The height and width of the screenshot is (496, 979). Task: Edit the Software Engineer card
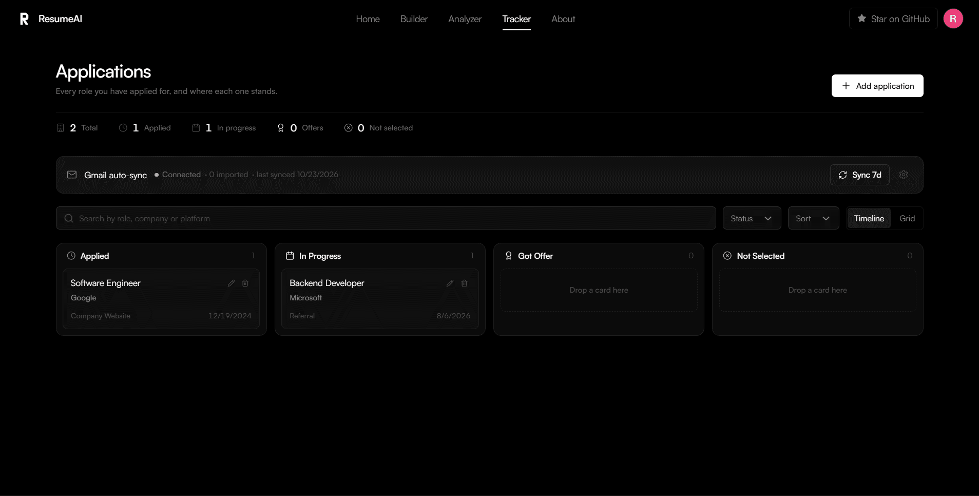tap(232, 283)
